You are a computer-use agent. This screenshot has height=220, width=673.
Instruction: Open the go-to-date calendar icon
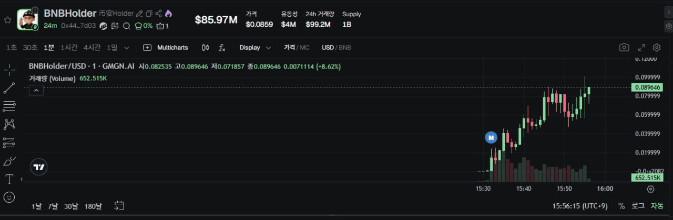point(119,205)
